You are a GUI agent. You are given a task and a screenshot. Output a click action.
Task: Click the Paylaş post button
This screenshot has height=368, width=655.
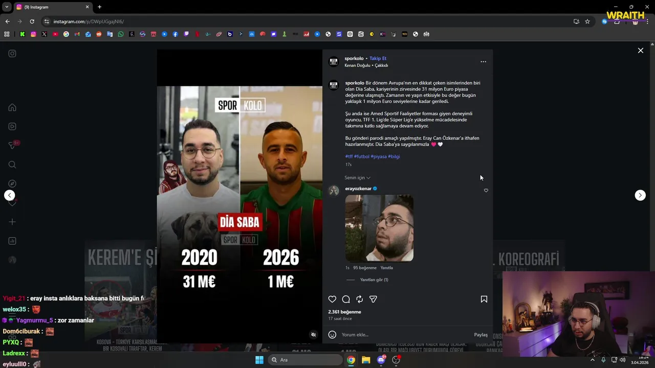point(481,335)
